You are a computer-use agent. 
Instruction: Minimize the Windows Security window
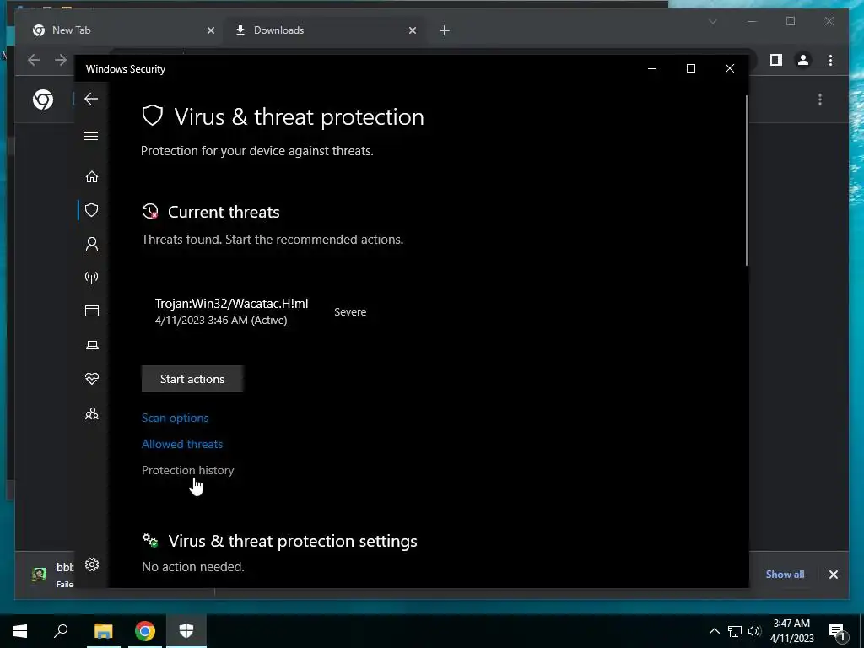click(652, 69)
